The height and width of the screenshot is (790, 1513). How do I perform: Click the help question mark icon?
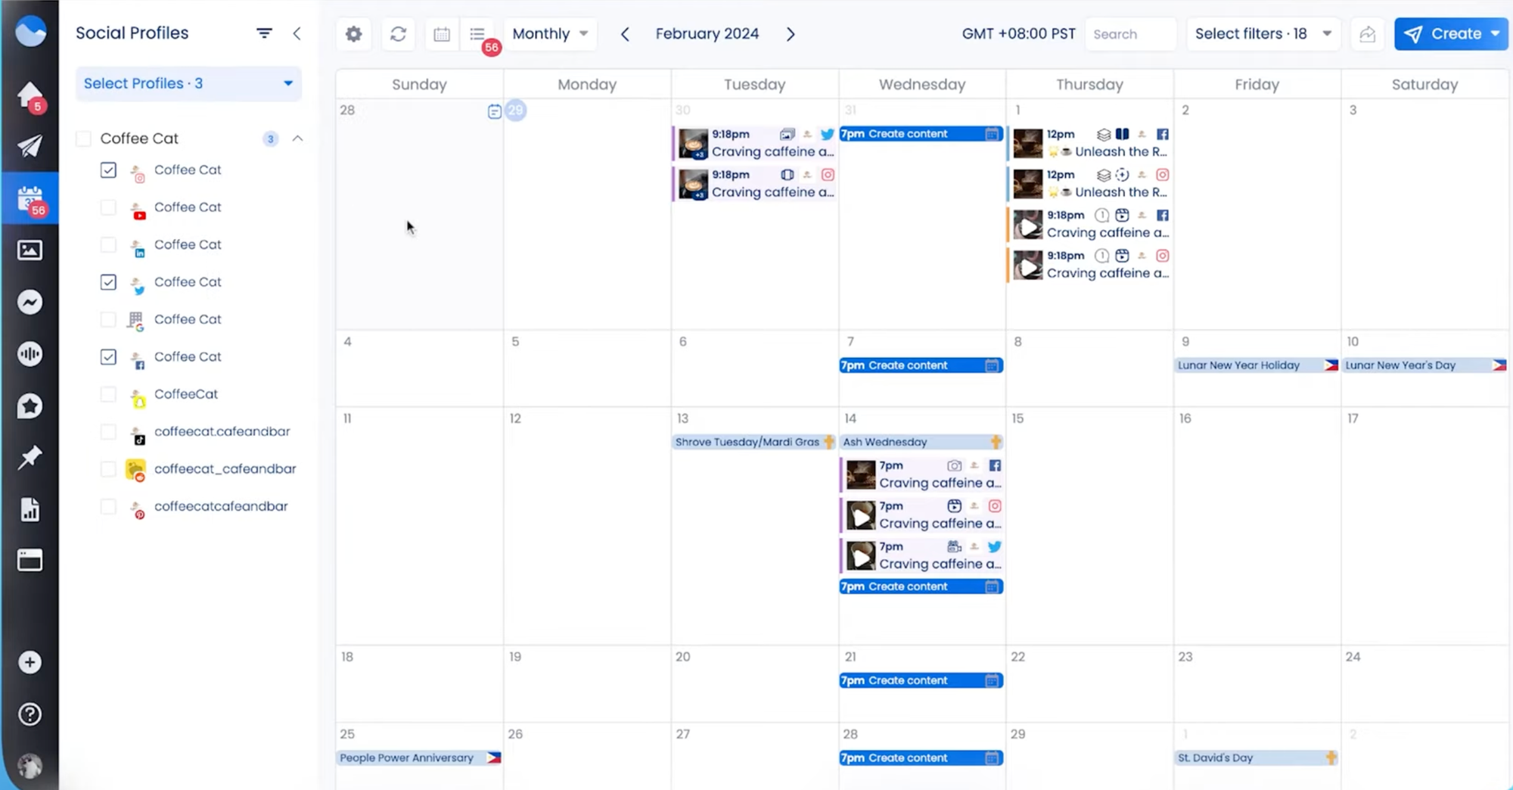coord(30,714)
